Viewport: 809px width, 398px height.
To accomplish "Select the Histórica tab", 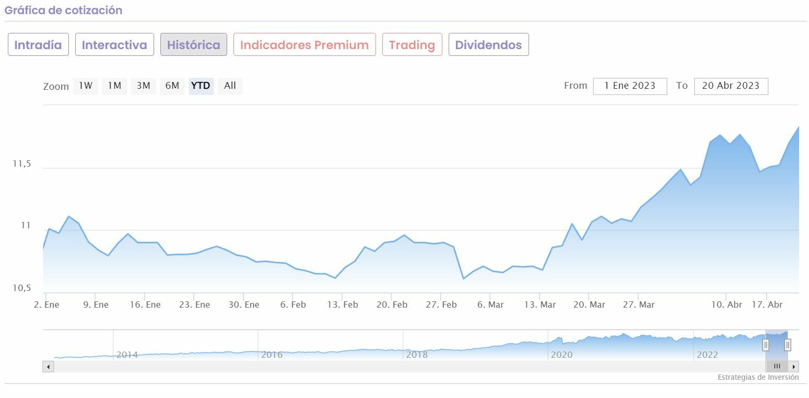I will 194,45.
